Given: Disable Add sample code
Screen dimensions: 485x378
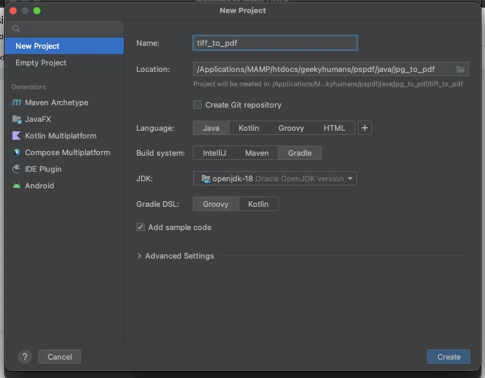Looking at the screenshot, I should coord(140,227).
